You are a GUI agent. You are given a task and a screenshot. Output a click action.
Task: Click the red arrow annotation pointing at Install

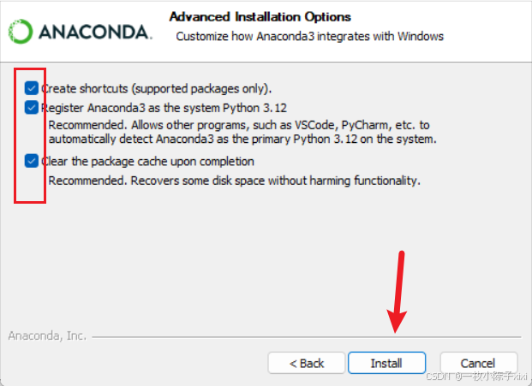coord(398,292)
